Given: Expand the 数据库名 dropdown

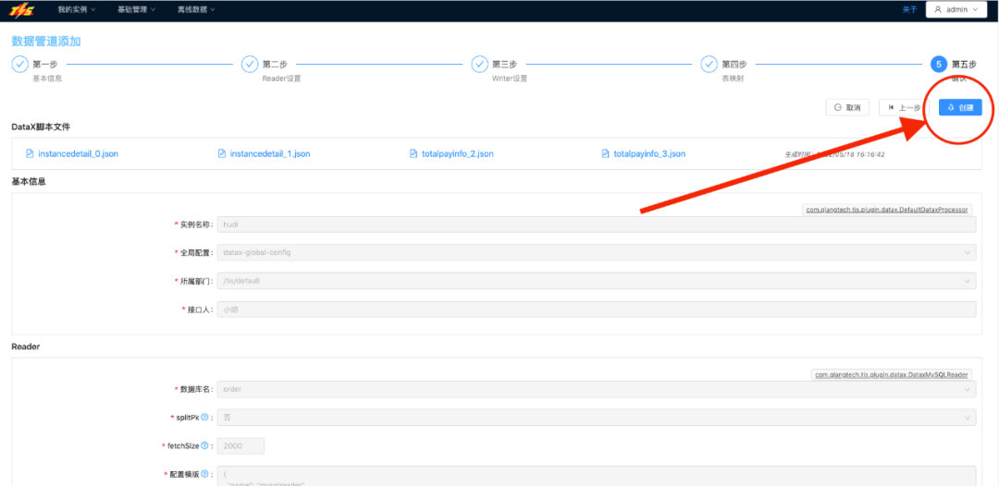Looking at the screenshot, I should tap(597, 389).
